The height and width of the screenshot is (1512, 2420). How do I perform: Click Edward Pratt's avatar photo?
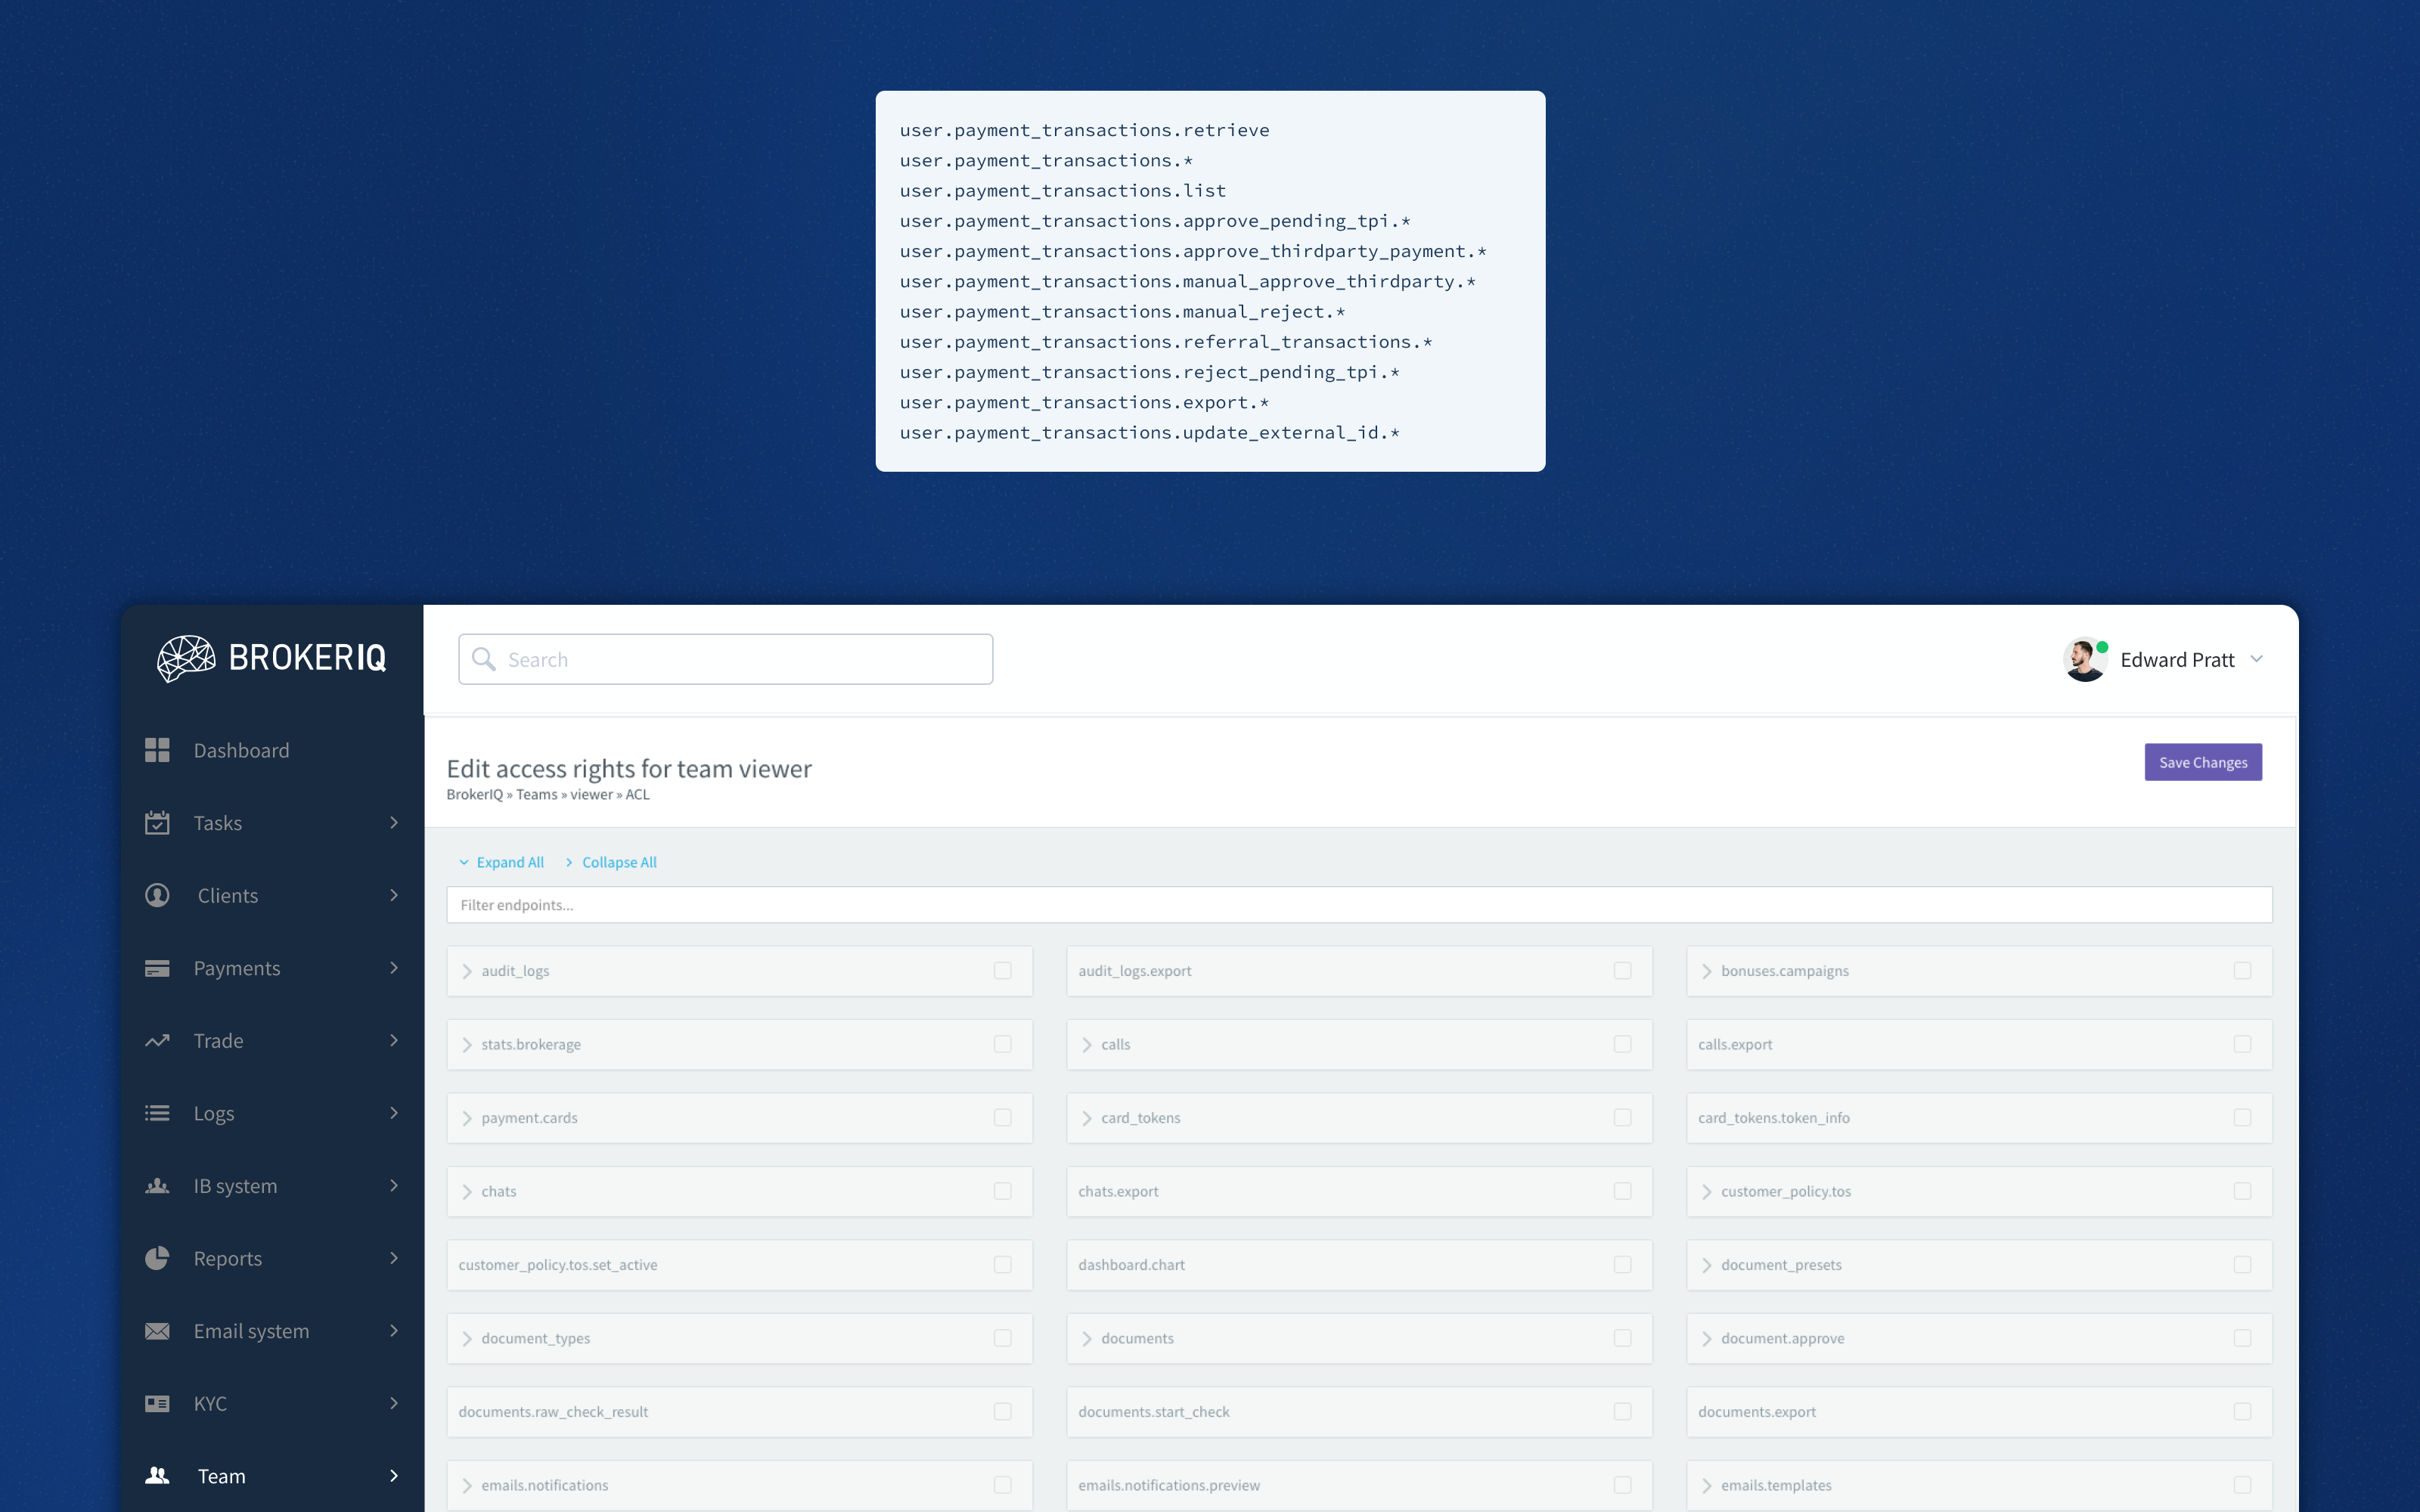(2085, 659)
